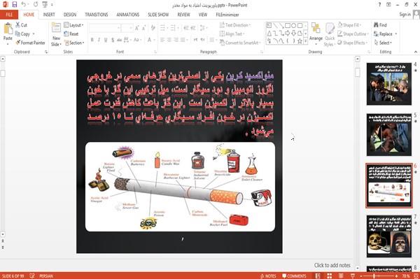Switch to the TRANSITIONS tab
This screenshot has width=420, height=279.
click(97, 15)
